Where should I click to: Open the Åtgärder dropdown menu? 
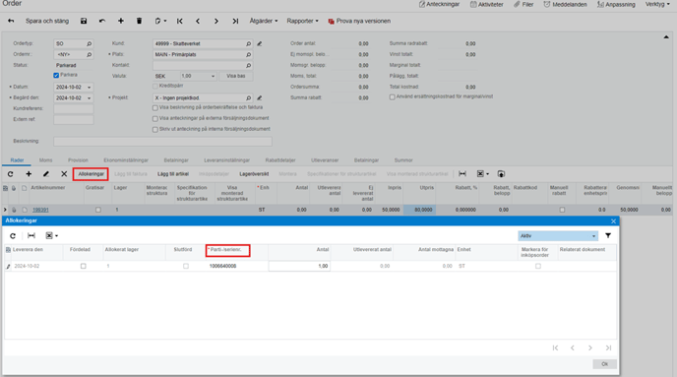pyautogui.click(x=264, y=21)
